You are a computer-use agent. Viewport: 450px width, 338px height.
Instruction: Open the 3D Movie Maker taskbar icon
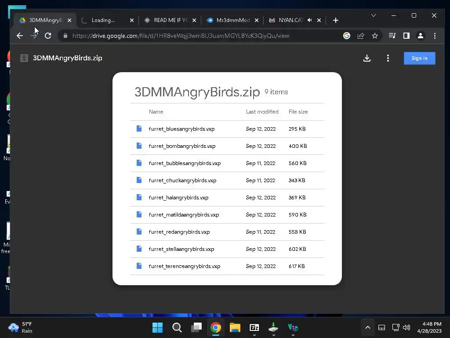coord(293,327)
